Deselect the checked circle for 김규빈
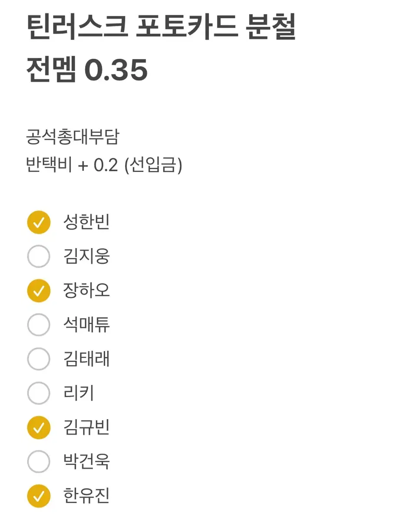Screen dimensions: 401x519 (x=38, y=427)
